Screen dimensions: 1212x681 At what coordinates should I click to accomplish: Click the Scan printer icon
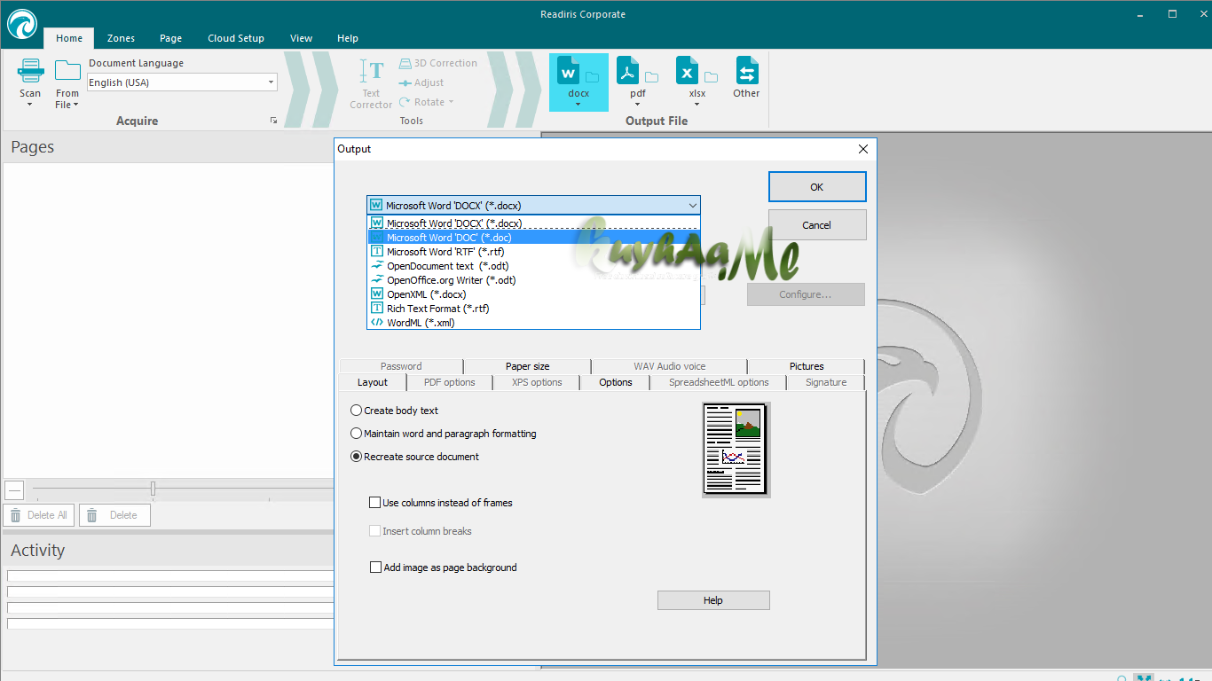(x=30, y=71)
